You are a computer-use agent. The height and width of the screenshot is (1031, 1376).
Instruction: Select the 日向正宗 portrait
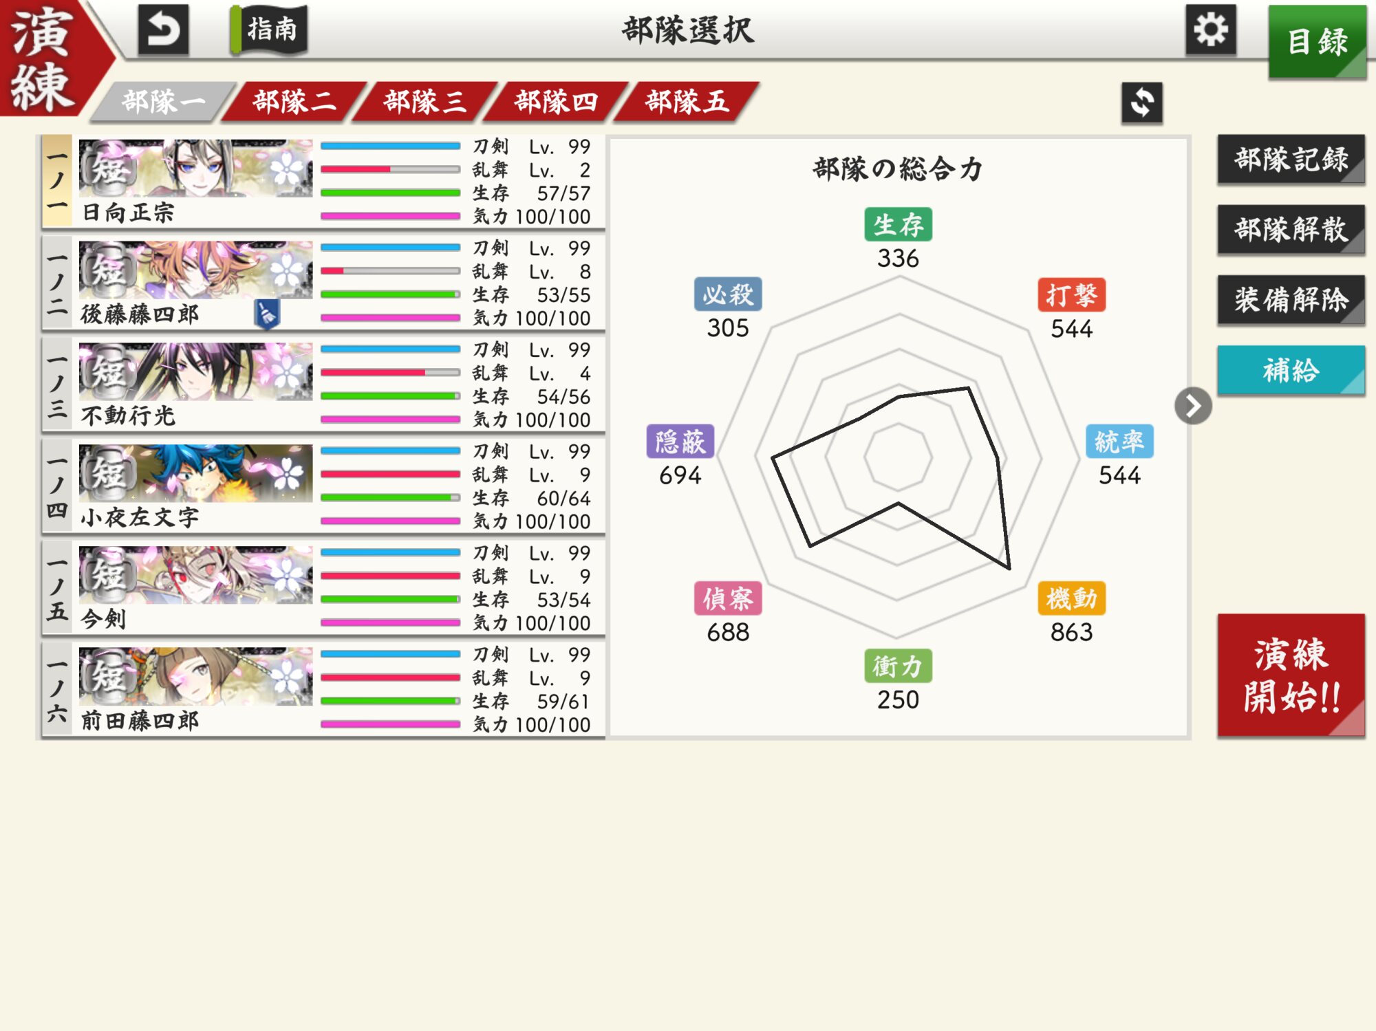click(195, 169)
